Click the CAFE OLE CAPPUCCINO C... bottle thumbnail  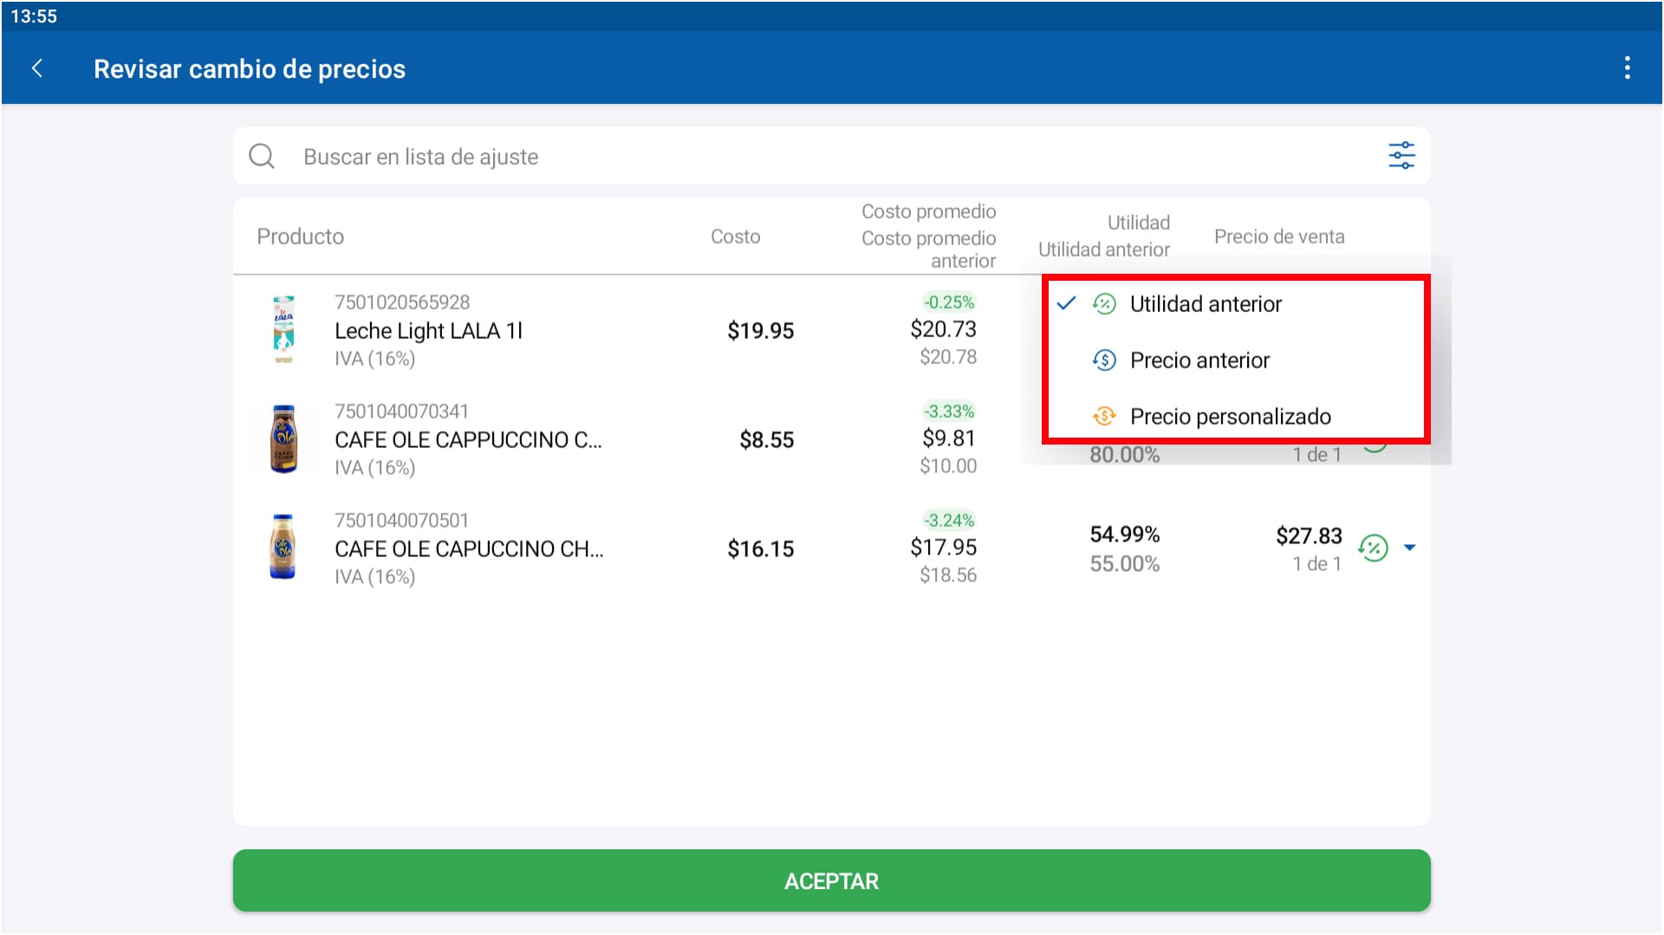click(283, 439)
